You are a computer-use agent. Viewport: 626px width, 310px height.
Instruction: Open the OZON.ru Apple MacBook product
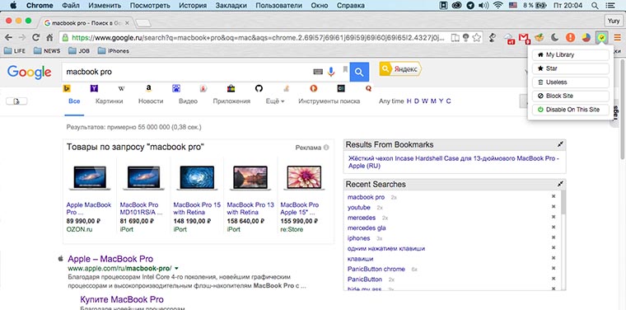click(x=89, y=208)
